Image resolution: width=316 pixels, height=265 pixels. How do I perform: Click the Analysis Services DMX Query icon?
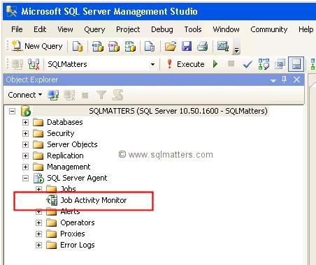[114, 46]
